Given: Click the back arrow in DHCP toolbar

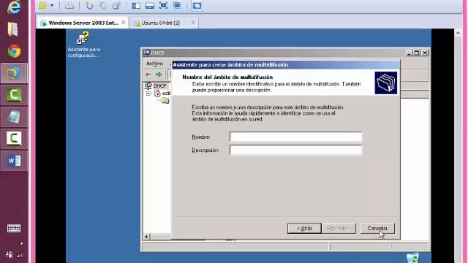Looking at the screenshot, I should [148, 75].
